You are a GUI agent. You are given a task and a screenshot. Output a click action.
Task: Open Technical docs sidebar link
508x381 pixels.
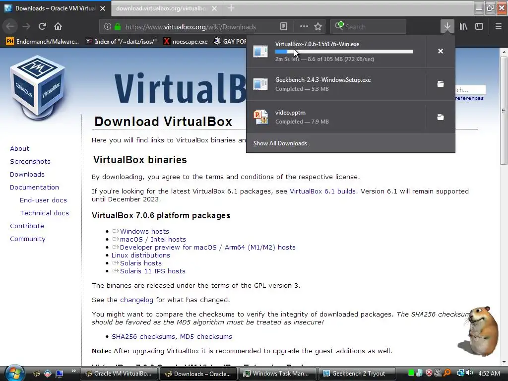pos(44,213)
